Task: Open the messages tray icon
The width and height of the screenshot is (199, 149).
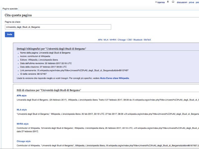Action: click(173, 2)
